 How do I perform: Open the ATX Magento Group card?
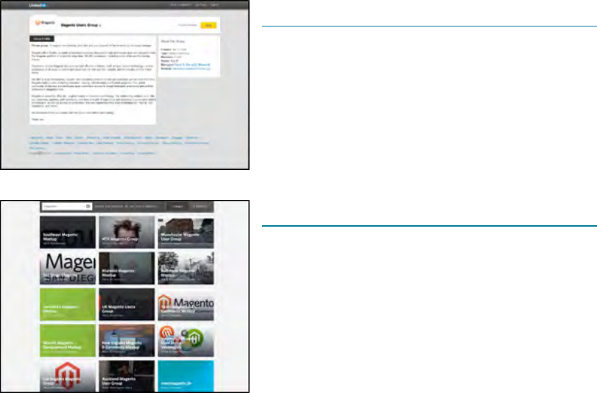(x=127, y=233)
